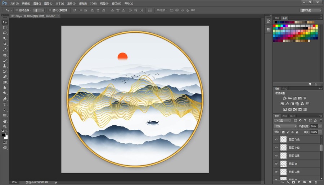Close the B0168.psd document tab
This screenshot has height=185, width=324.
point(58,16)
